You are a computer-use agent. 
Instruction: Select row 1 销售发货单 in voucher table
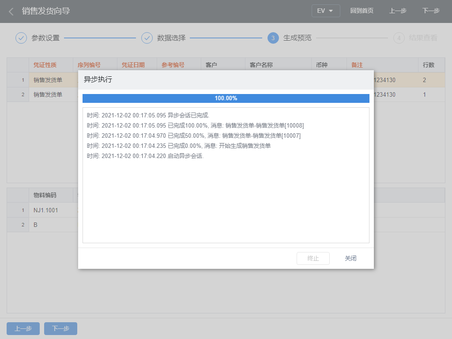(48, 80)
